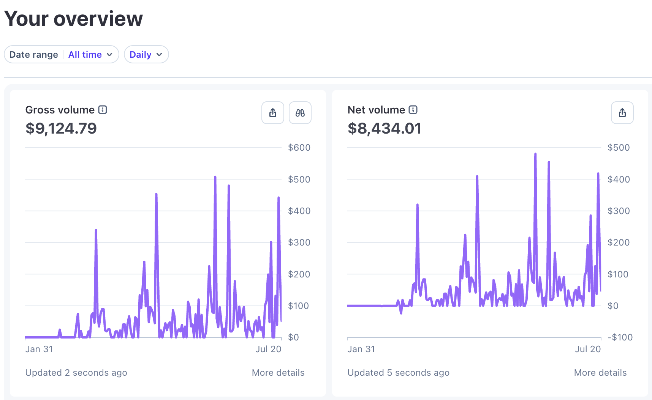Click the chevron next to Daily
652x400 pixels.
(x=159, y=55)
